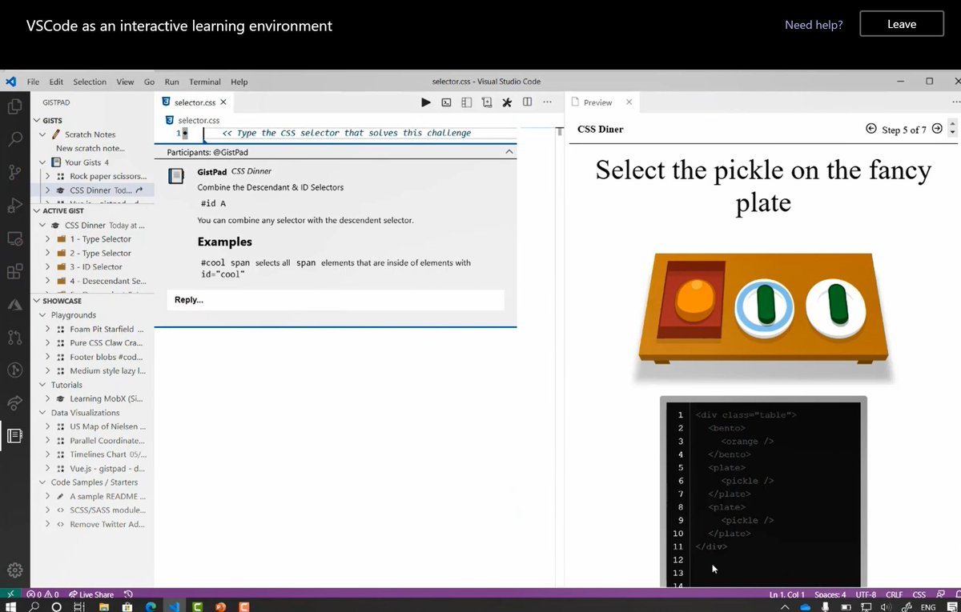
Task: Run the selector.css file with the Play icon
Action: pos(425,102)
